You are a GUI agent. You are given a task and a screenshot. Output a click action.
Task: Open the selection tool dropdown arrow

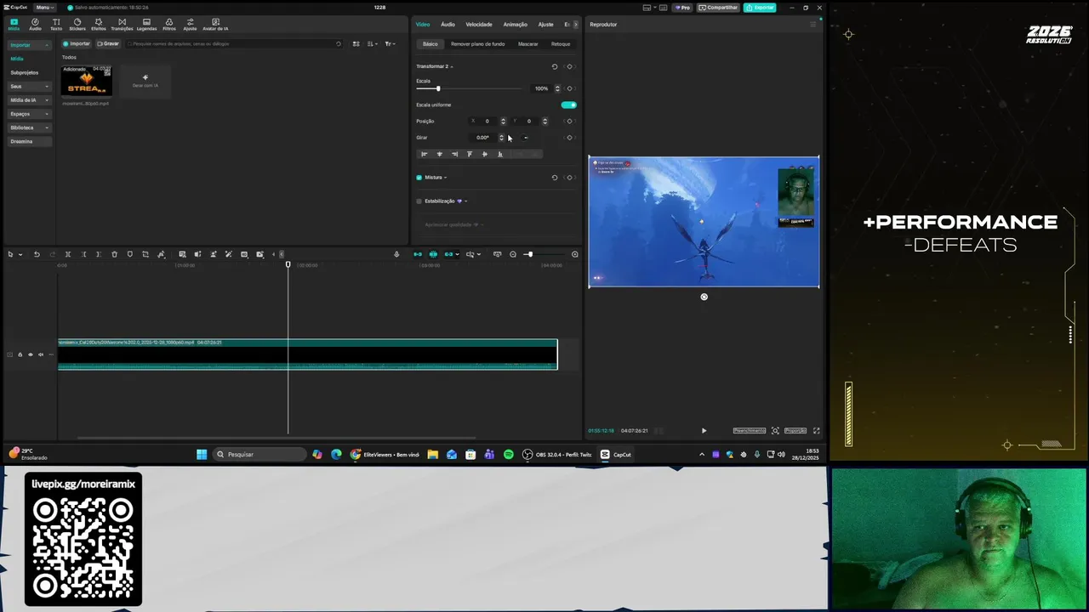tap(20, 254)
